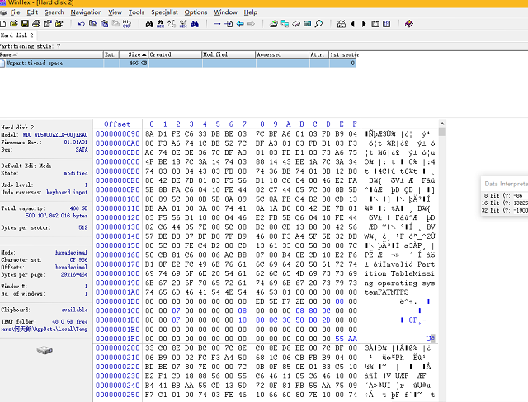Screen dimensions: 528x402
Task: Click the black right triangle next icon
Action: [x=364, y=24]
